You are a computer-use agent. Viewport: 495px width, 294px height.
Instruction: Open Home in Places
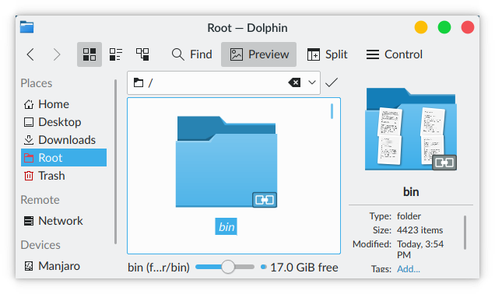tap(64, 104)
